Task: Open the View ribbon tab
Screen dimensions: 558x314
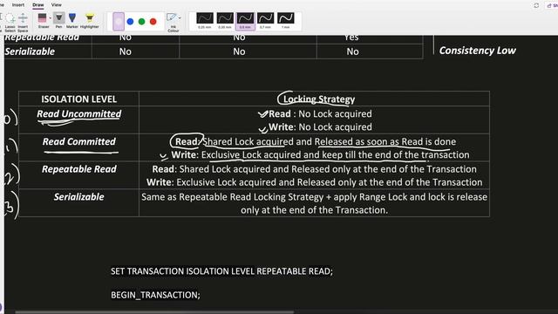Action: point(56,5)
